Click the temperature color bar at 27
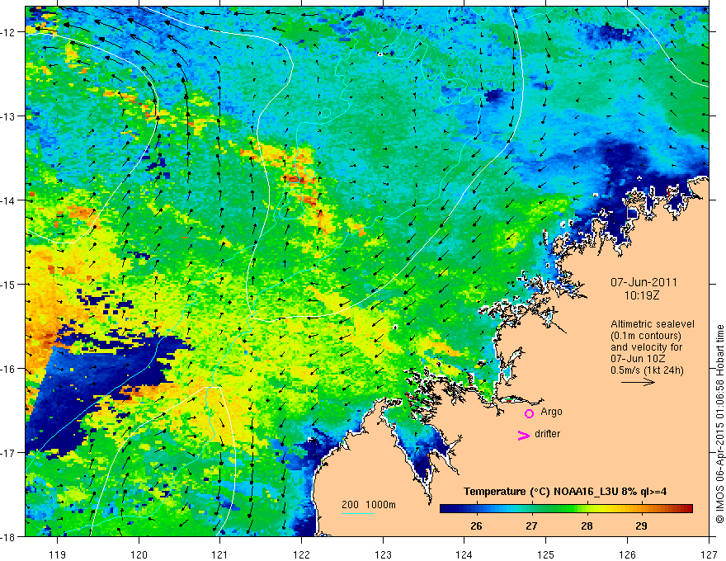 coord(532,509)
